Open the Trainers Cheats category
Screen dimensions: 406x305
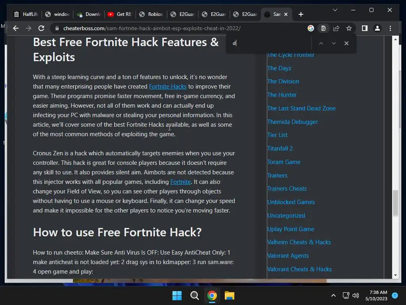[x=287, y=189]
